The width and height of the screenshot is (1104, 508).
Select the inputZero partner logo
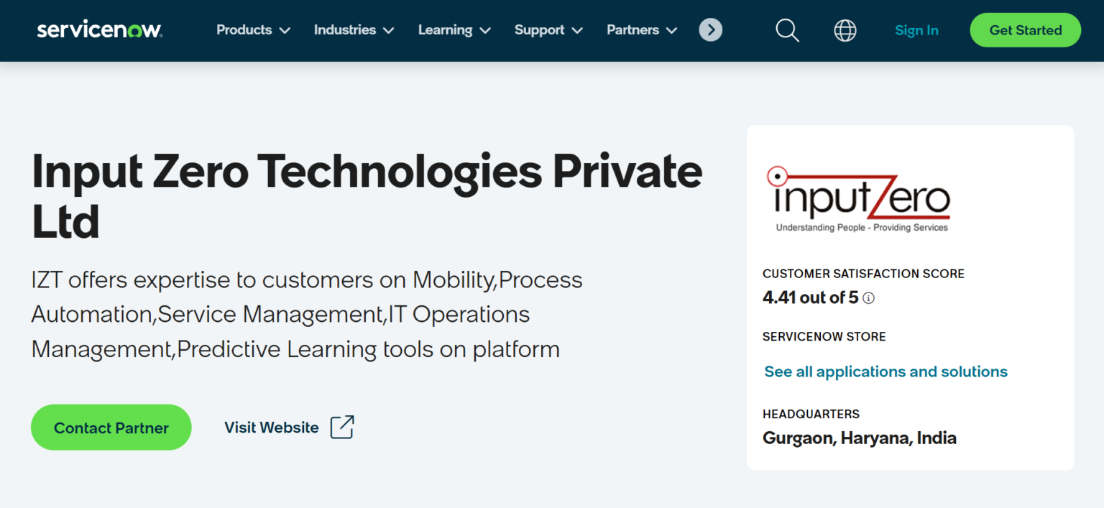click(860, 199)
